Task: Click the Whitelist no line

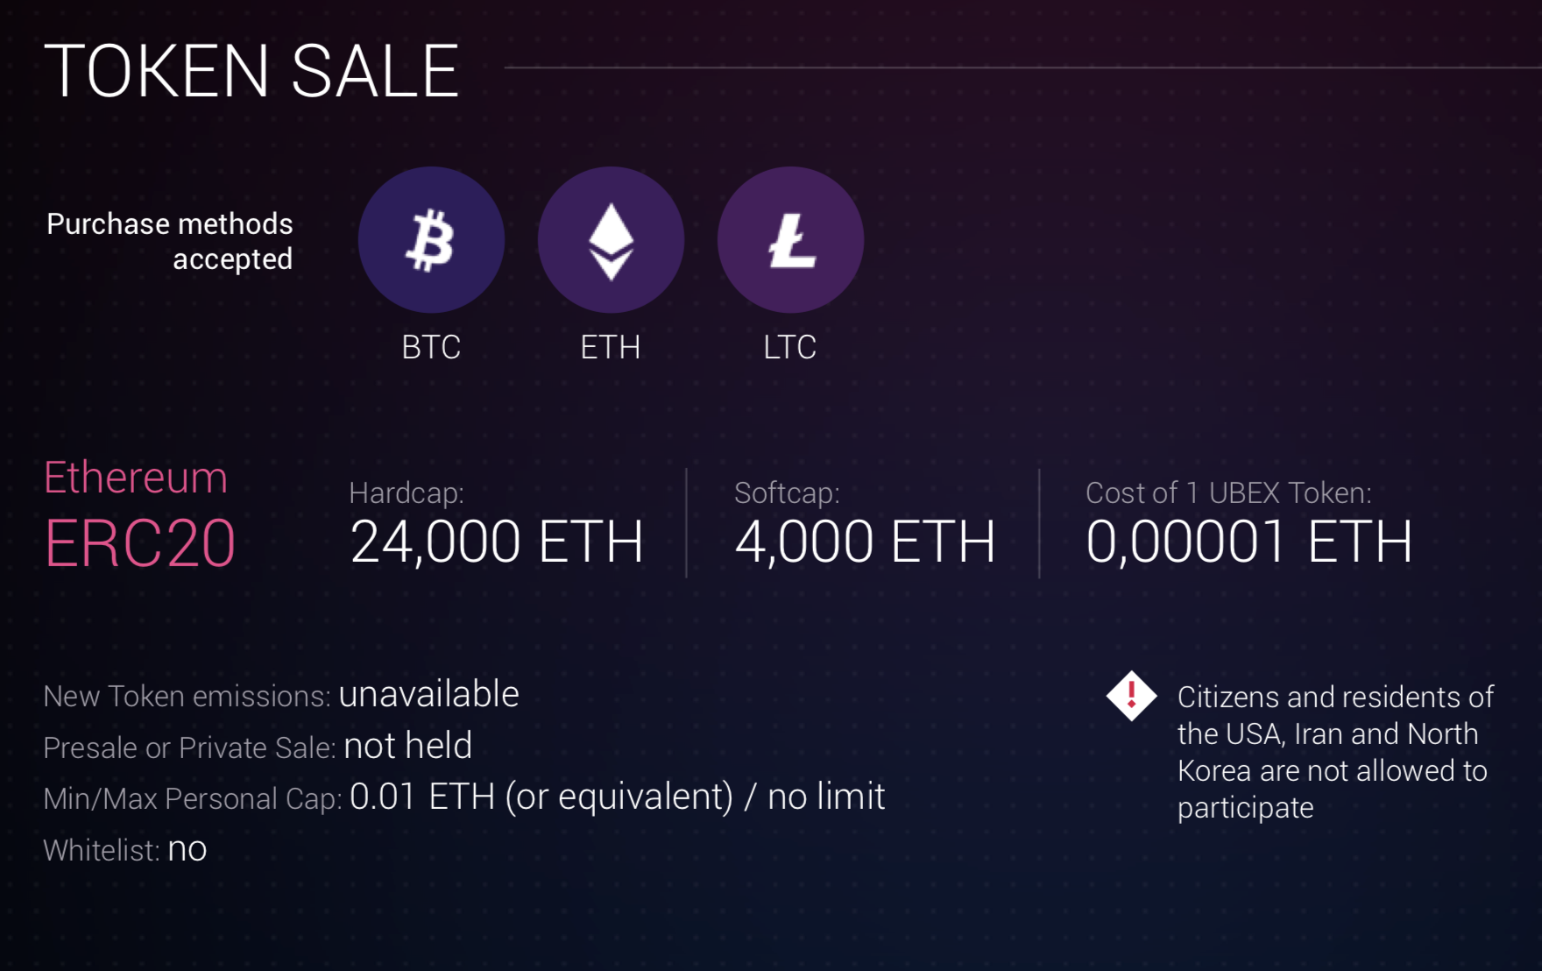Action: pos(125,848)
